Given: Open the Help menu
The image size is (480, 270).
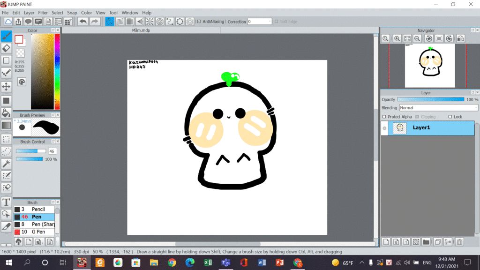Looking at the screenshot, I should (147, 13).
